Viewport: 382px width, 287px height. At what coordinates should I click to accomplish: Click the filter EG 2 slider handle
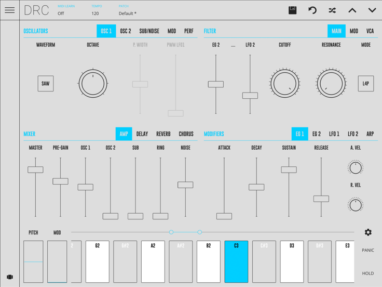click(x=215, y=84)
